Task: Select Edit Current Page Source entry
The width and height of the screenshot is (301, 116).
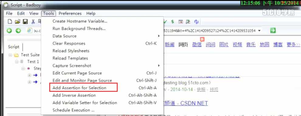Action: pyautogui.click(x=102, y=73)
